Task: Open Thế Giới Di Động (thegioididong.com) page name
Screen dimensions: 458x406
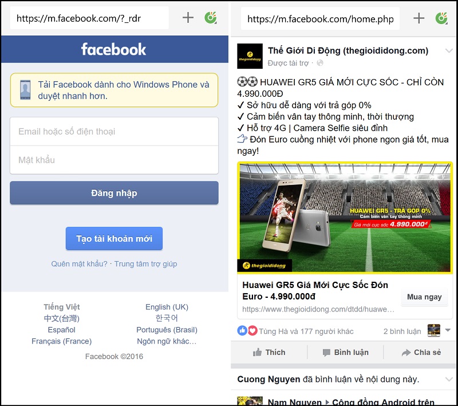Action: click(x=348, y=50)
